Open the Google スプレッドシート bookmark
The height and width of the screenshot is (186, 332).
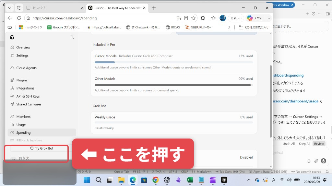point(64,27)
